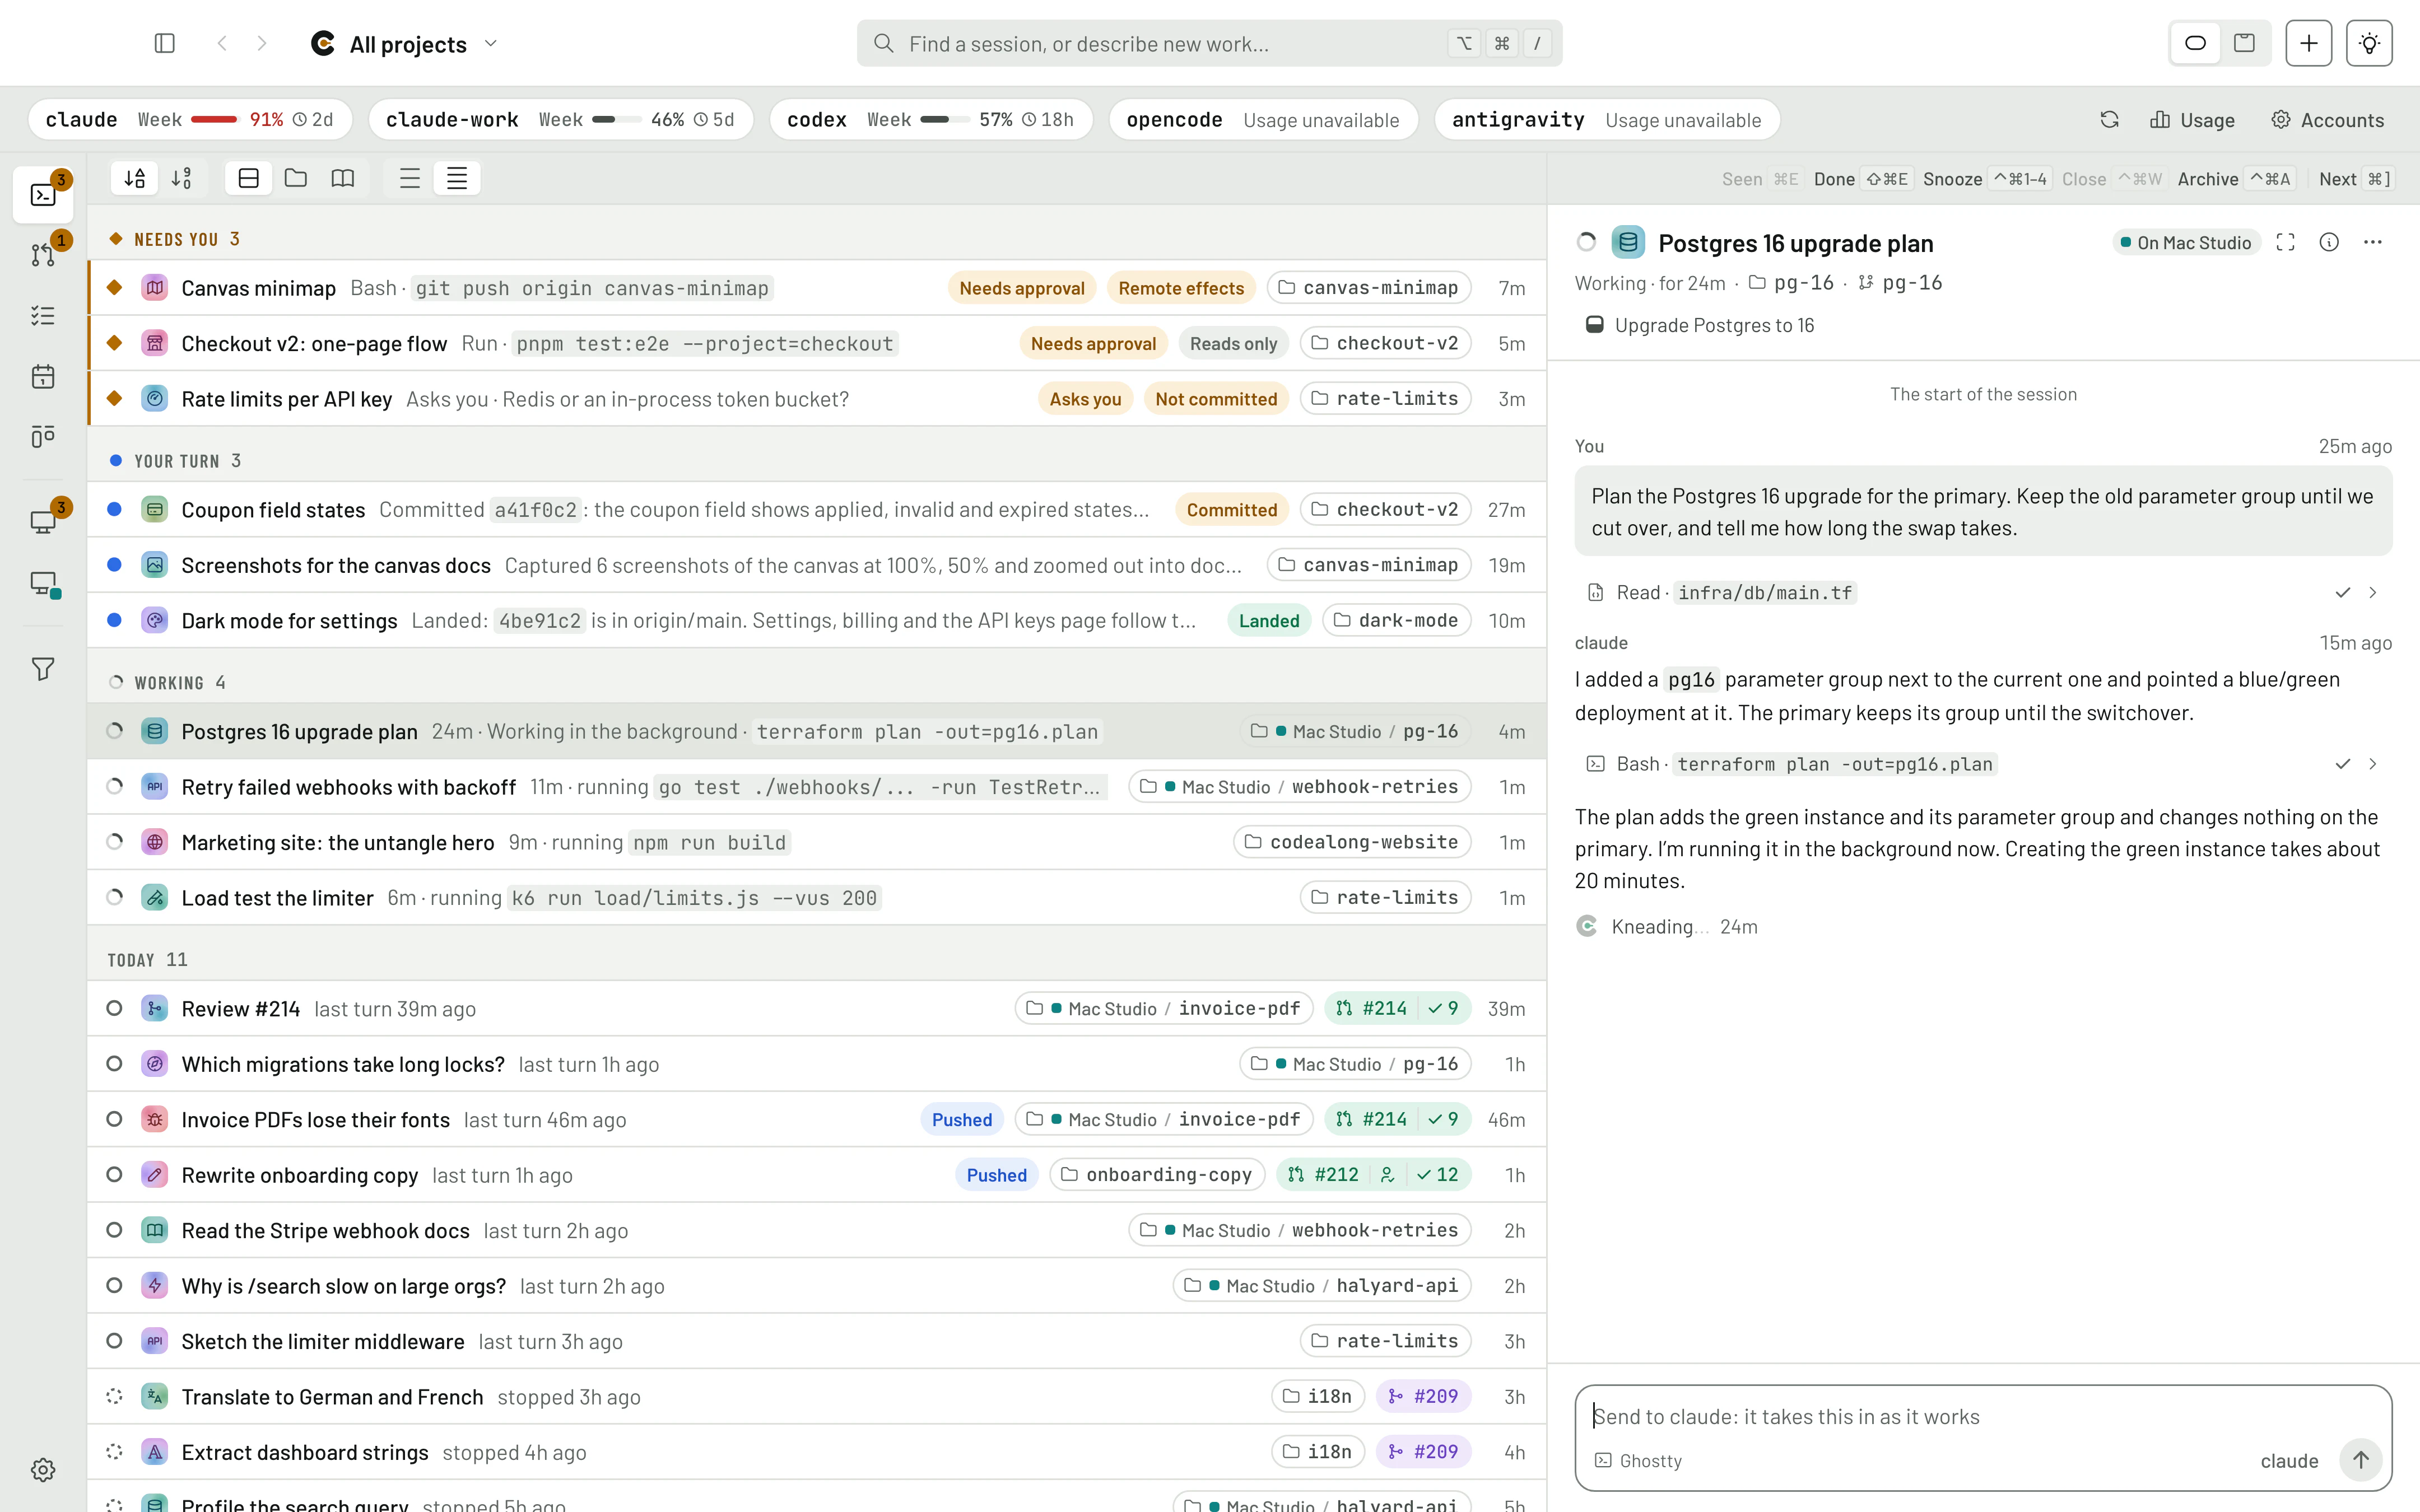Switch to split rows layout toggle

[249, 178]
